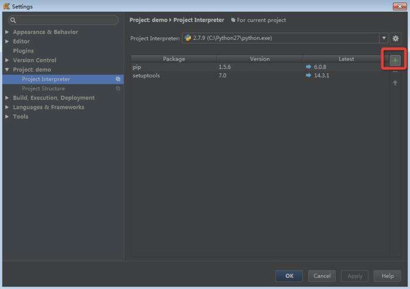
Task: Click the PyCharm icon in title bar
Action: [x=6, y=6]
